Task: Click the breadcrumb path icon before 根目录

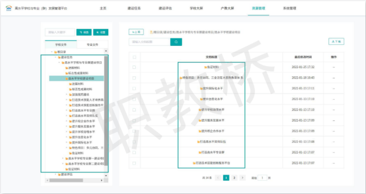Action: coord(151,32)
